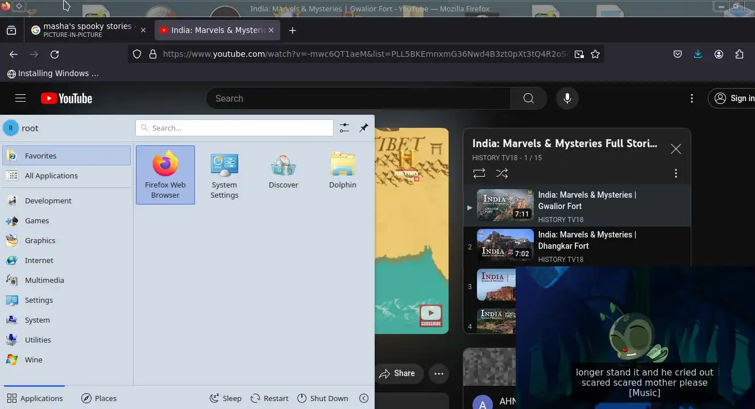The height and width of the screenshot is (409, 755).
Task: Toggle playlist loop
Action: (479, 173)
